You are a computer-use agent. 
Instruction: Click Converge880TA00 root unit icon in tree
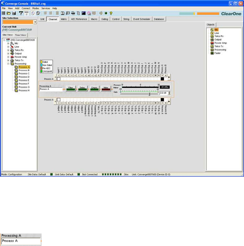pyautogui.click(x=8, y=40)
